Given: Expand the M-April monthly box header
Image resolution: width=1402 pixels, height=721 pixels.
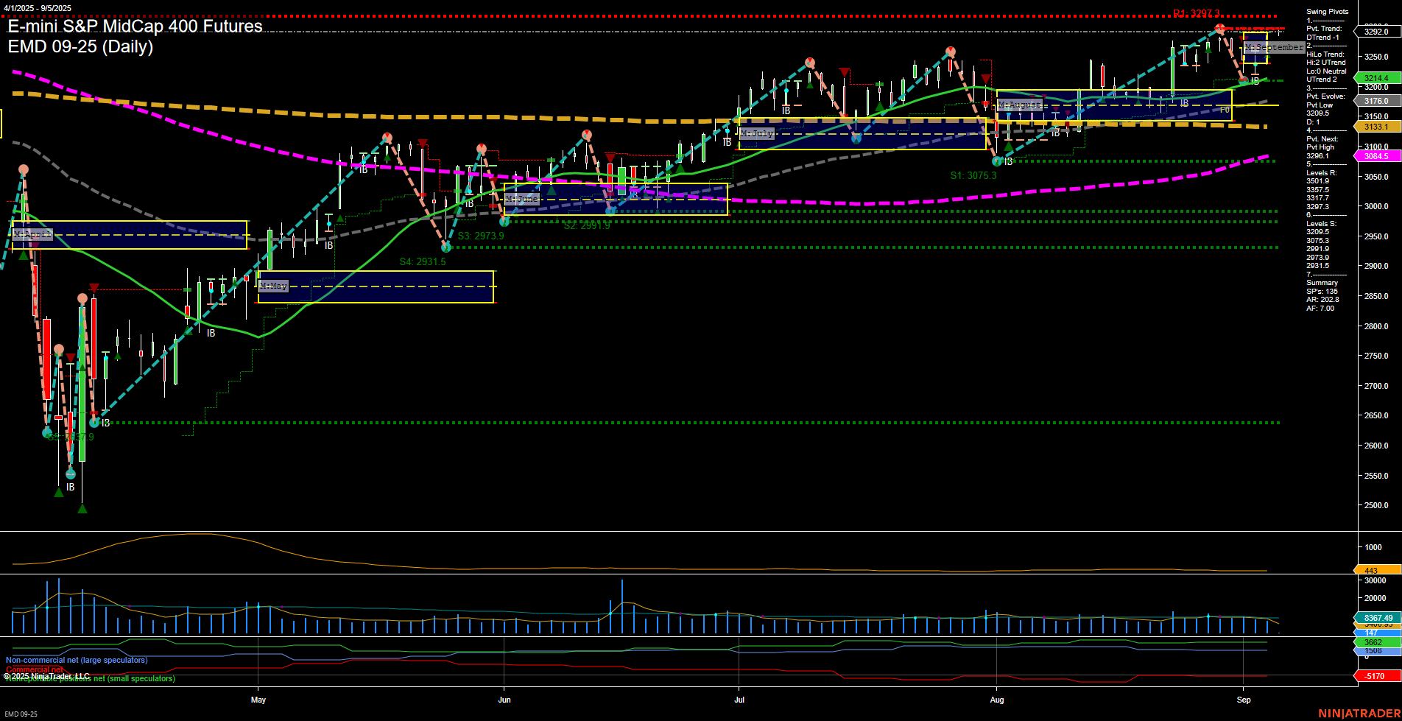Looking at the screenshot, I should click(32, 233).
